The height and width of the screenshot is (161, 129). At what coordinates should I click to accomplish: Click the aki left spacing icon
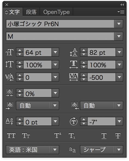(10, 106)
